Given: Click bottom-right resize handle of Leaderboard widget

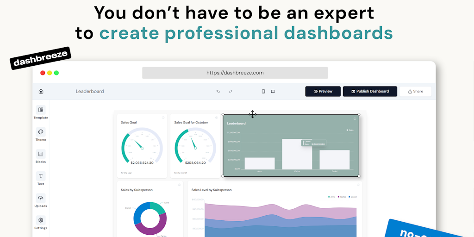Looking at the screenshot, I should (359, 176).
